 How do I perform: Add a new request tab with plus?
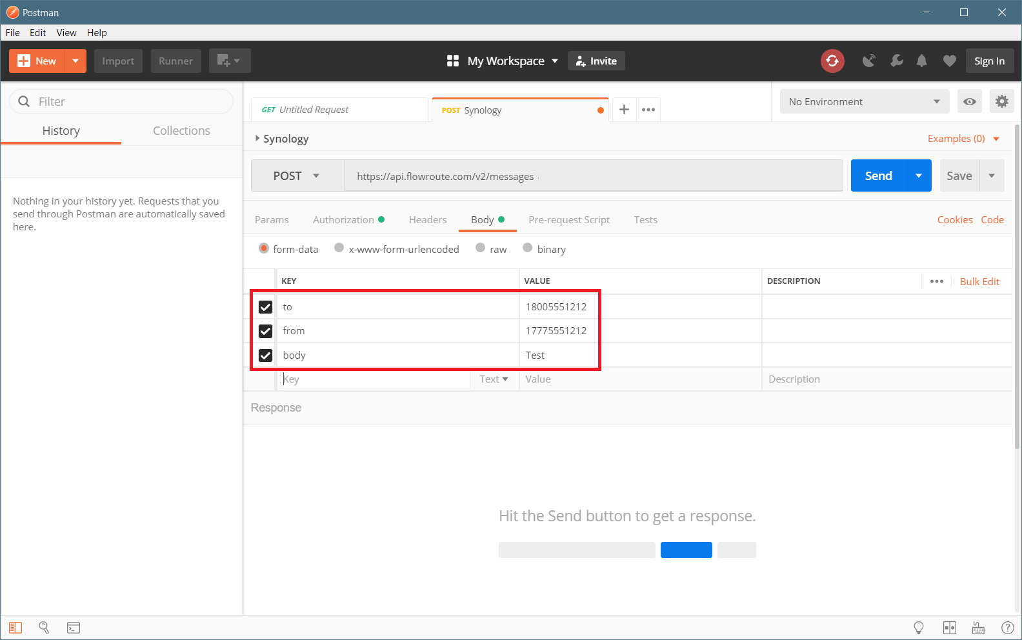(624, 110)
